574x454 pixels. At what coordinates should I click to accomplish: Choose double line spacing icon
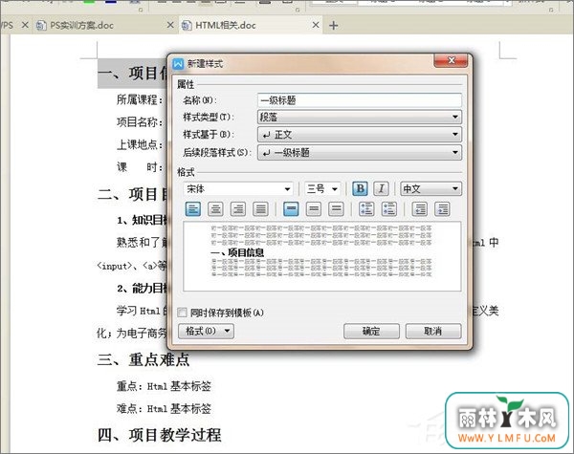coord(336,209)
